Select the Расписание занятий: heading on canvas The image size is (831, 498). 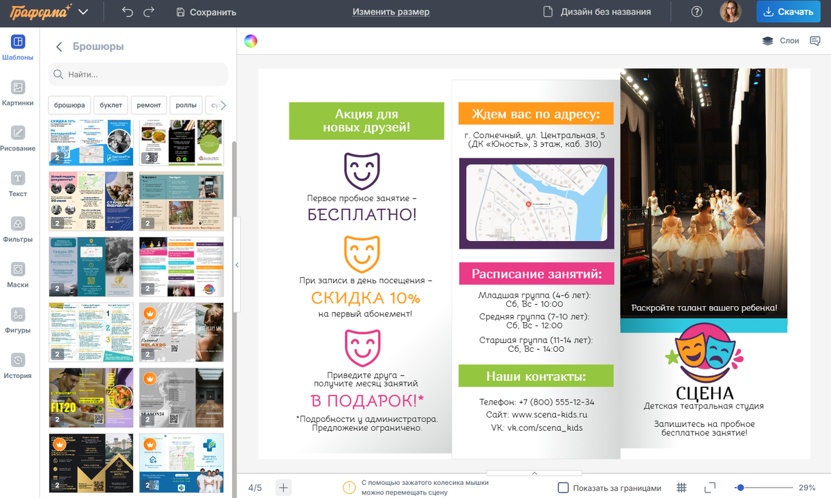pos(536,274)
